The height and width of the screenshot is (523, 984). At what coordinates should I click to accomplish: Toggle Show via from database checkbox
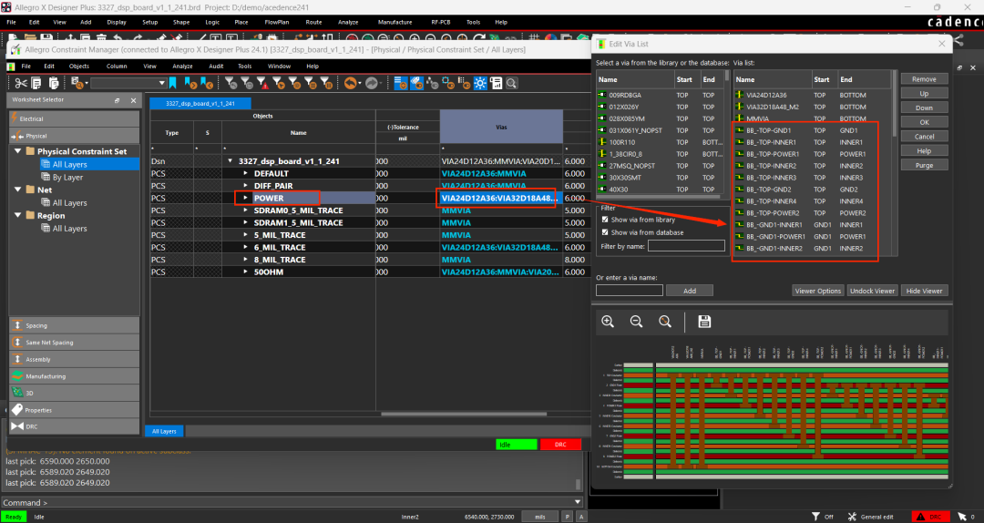pos(605,232)
